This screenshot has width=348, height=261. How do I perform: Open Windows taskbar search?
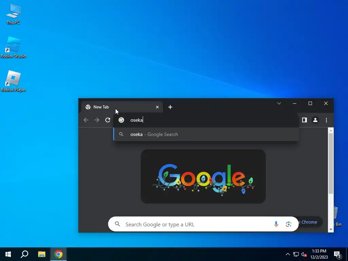tap(24, 254)
